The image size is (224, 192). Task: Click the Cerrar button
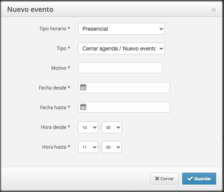click(x=164, y=179)
